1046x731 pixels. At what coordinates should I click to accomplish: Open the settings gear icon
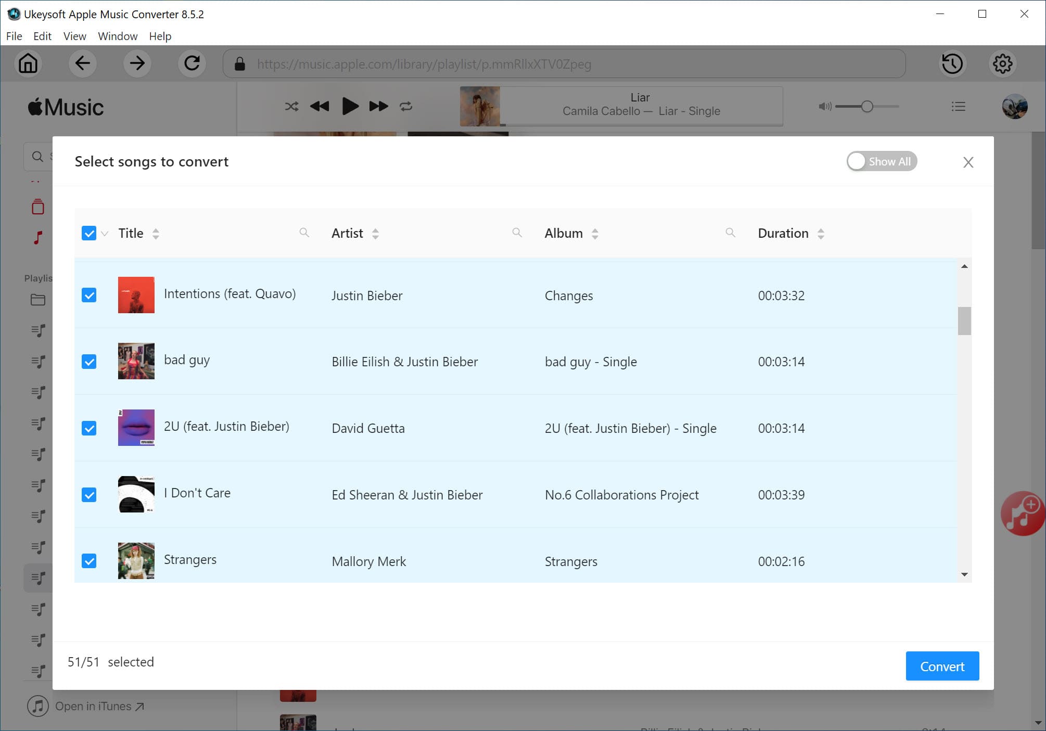click(x=1002, y=64)
